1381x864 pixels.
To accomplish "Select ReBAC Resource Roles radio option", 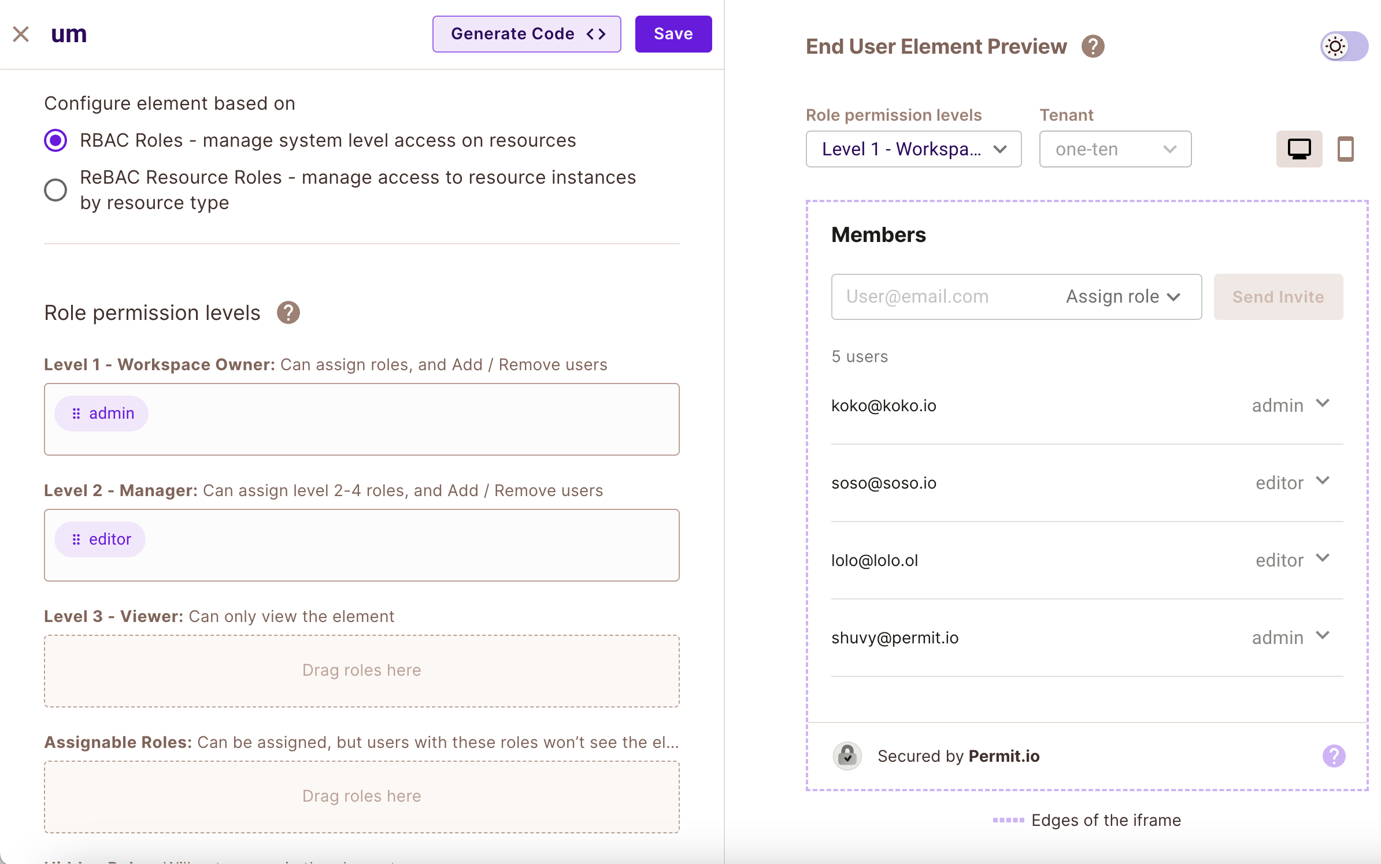I will tap(55, 190).
